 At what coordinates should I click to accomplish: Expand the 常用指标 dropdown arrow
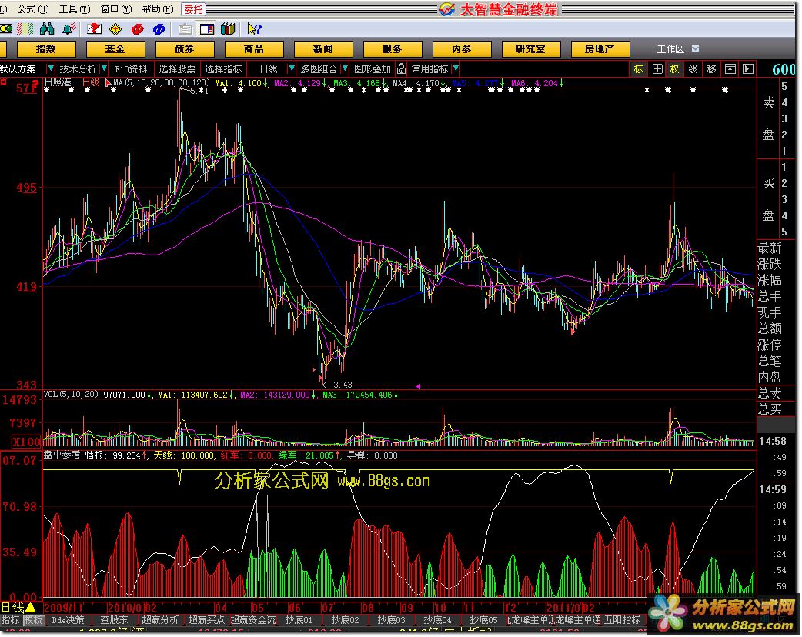(x=456, y=68)
